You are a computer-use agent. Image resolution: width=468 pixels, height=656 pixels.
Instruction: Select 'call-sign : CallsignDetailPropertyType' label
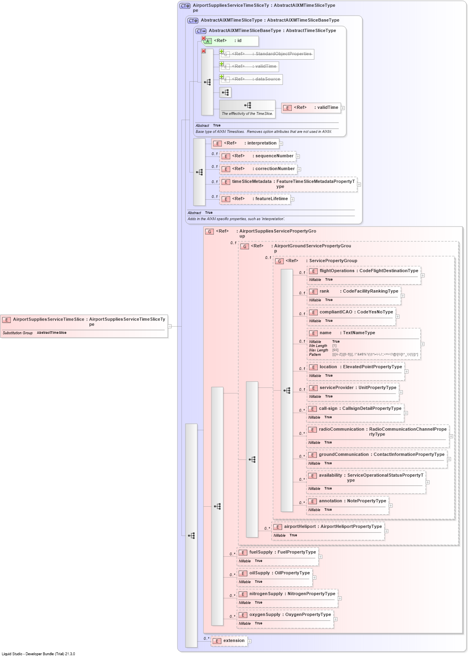pos(360,409)
